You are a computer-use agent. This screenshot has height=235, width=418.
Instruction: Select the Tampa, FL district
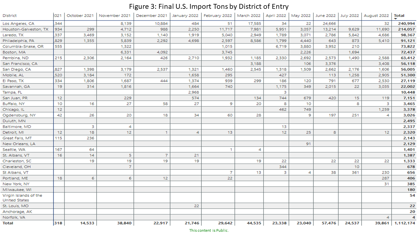[x=12, y=92]
